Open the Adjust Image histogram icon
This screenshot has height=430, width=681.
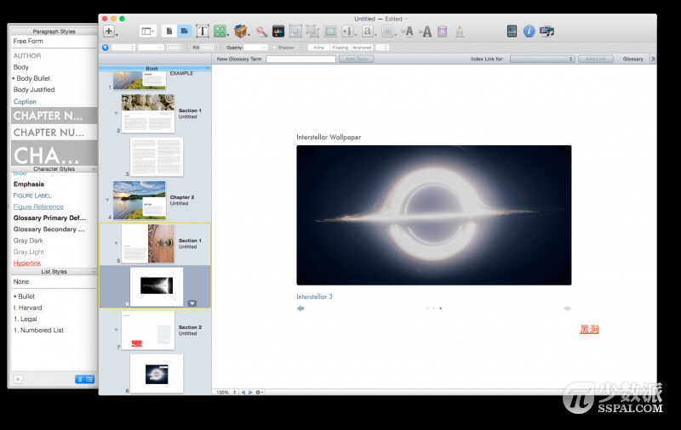tap(278, 31)
